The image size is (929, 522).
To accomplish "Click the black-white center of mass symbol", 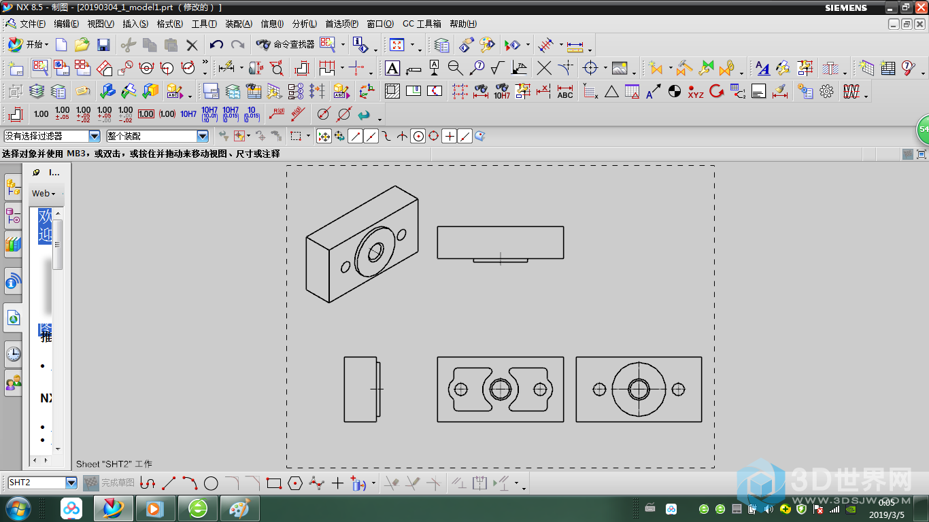I will 675,91.
